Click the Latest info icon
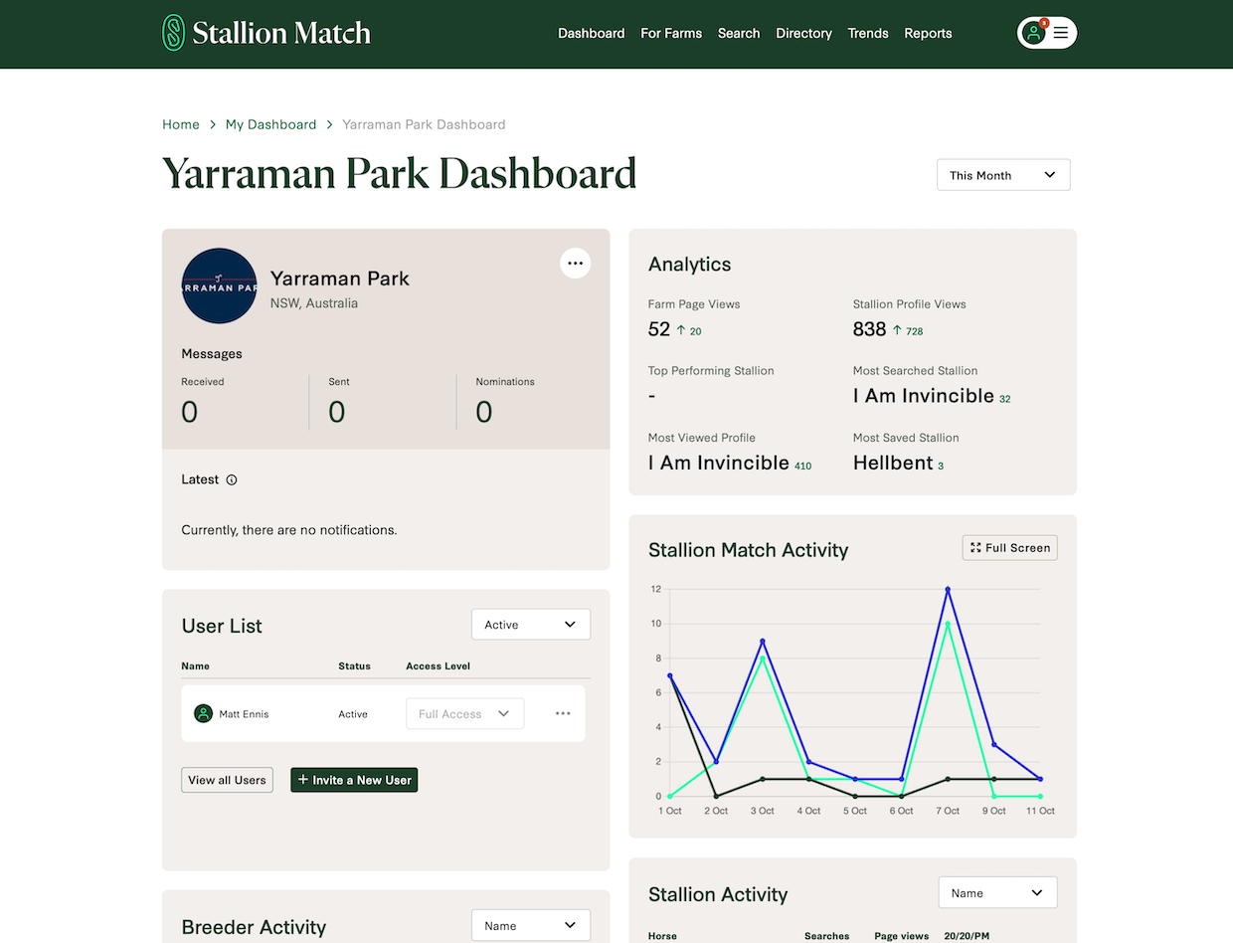Viewport: 1233px width, 943px height. click(232, 479)
